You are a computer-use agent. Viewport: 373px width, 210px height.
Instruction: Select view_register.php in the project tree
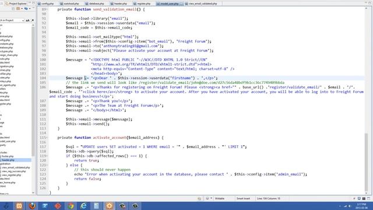click(x=12, y=175)
